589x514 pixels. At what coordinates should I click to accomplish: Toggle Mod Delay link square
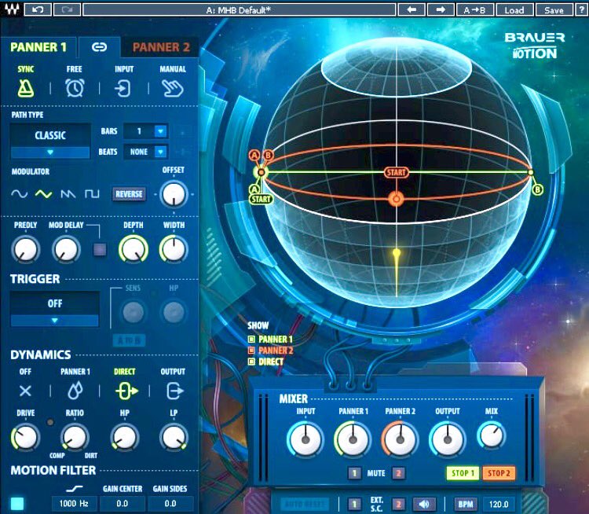tap(100, 249)
